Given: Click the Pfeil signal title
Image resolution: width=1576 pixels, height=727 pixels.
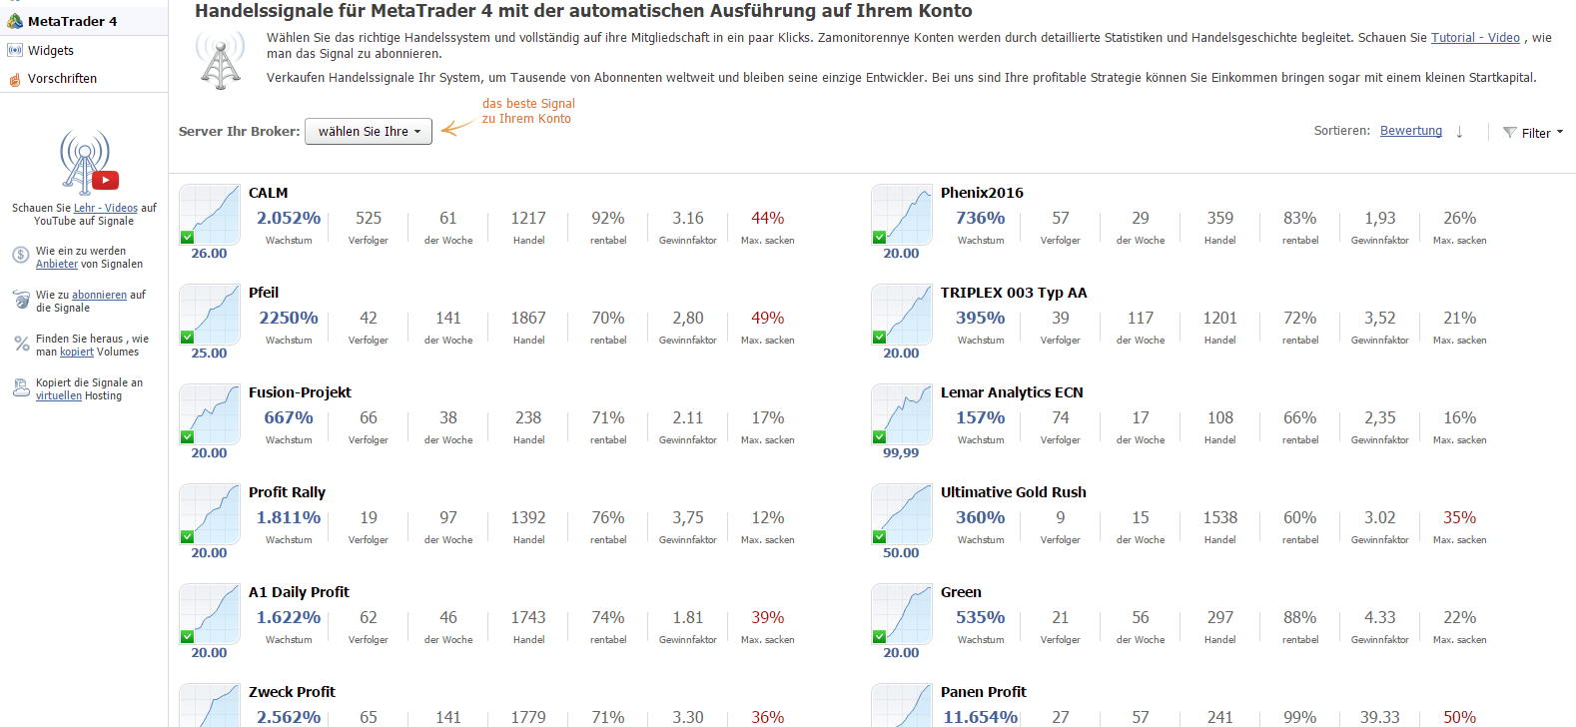Looking at the screenshot, I should tap(264, 293).
